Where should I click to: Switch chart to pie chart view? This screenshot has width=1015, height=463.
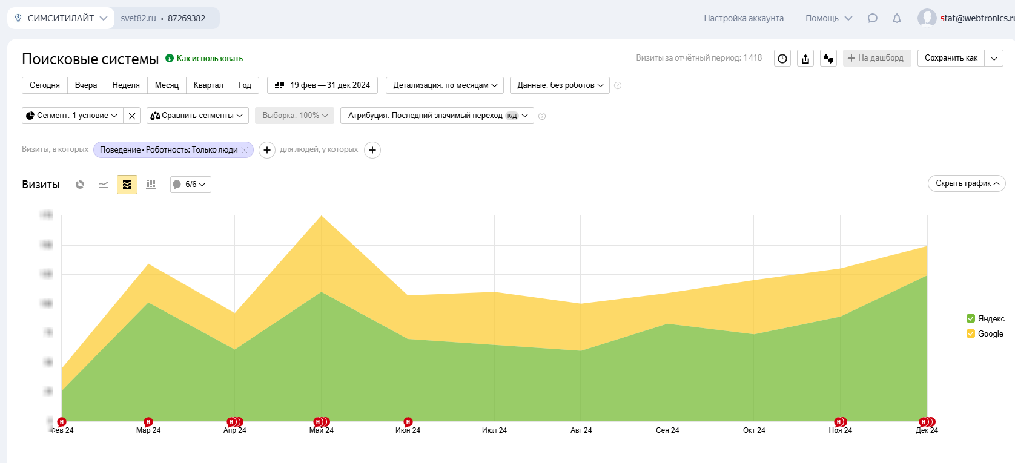80,185
